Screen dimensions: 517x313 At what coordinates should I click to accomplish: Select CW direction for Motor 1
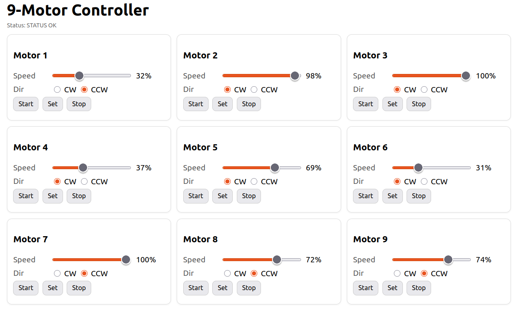[57, 89]
